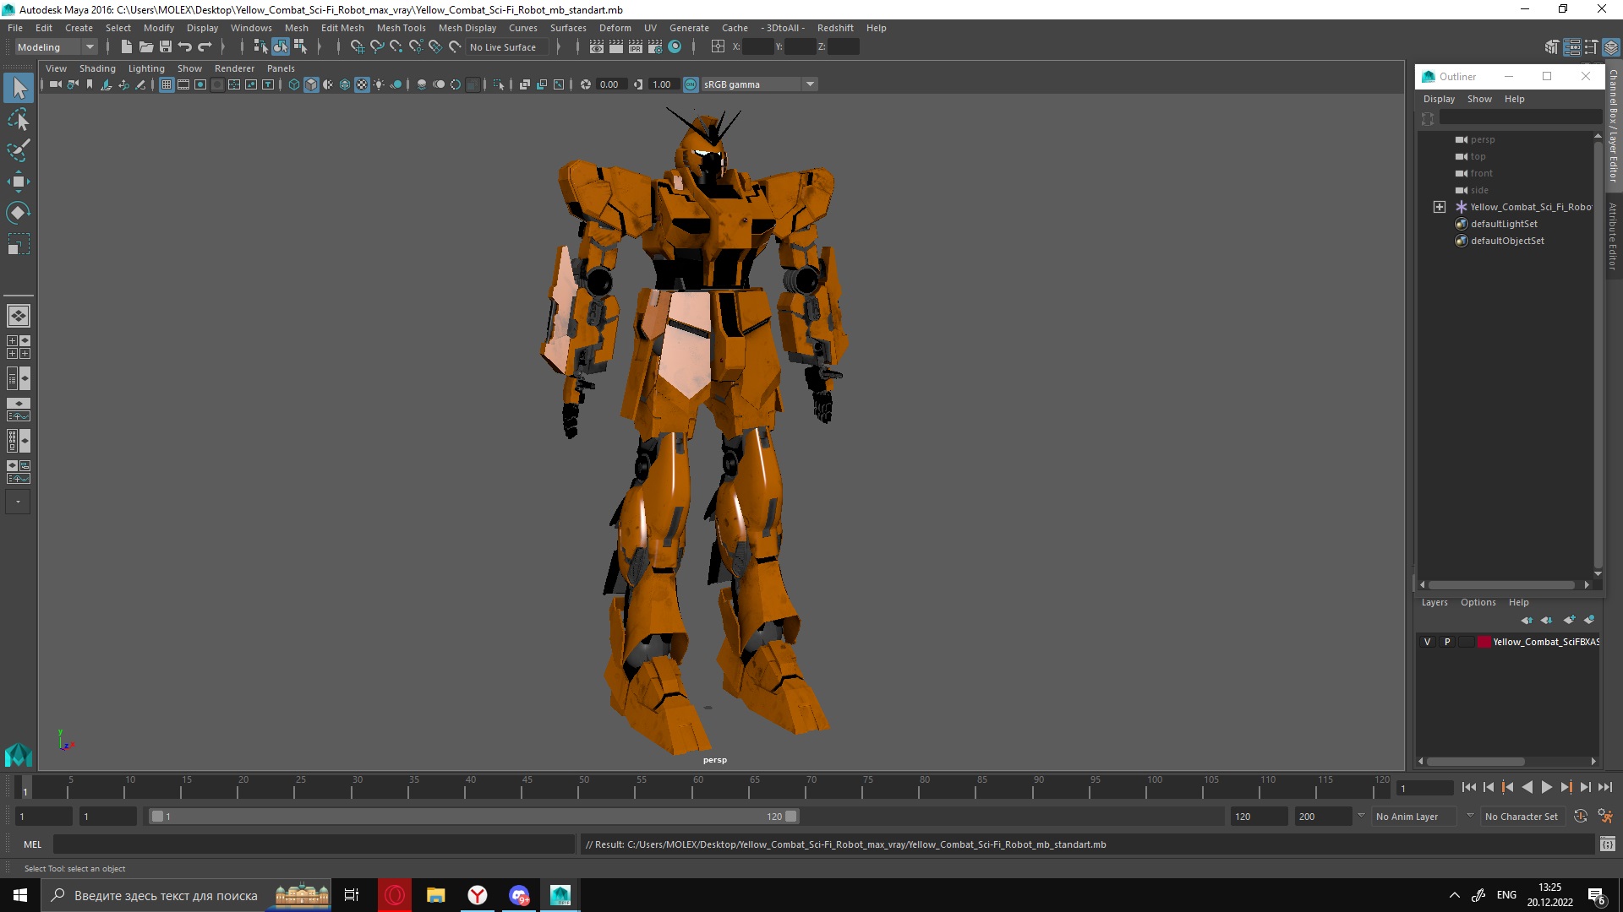Enable select by object type mode
This screenshot has width=1623, height=912.
280,47
